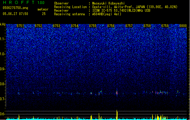The width and height of the screenshot is (190, 120).
Task: Click the 0800 time marker
Action: pyautogui.click(x=183, y=26)
